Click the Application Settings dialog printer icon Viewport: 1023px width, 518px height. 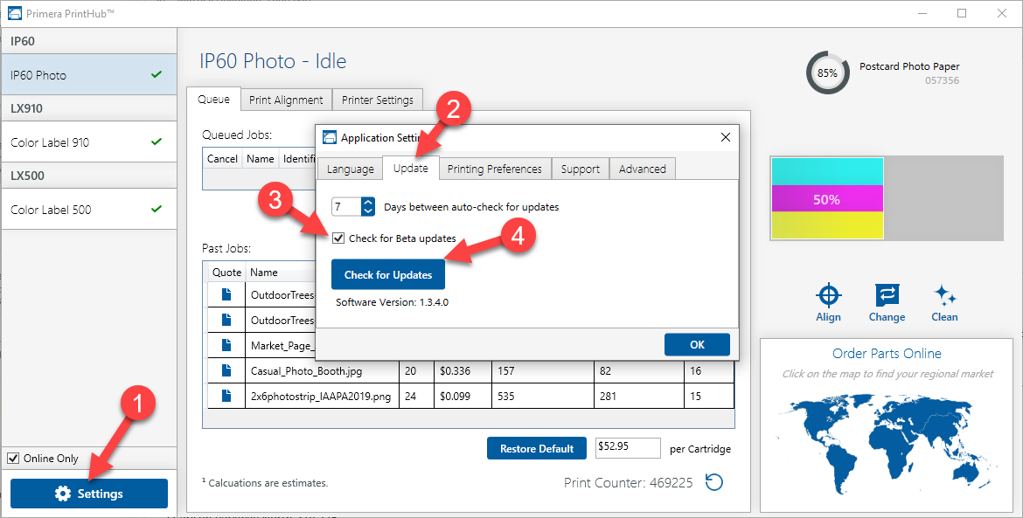pos(330,137)
